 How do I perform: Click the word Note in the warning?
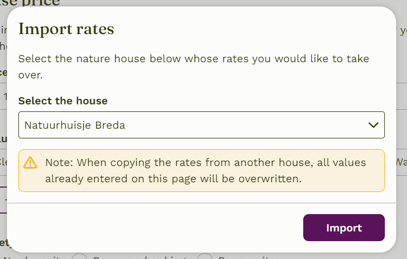[x=59, y=163]
